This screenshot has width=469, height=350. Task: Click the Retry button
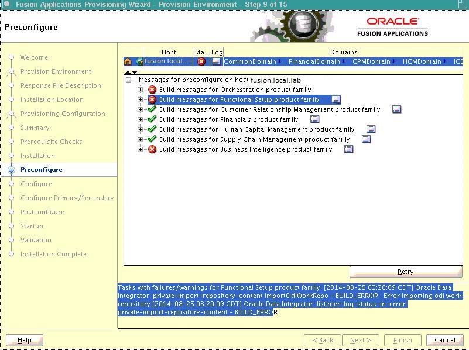406,272
